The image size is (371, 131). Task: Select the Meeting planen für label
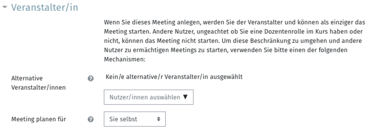click(39, 119)
